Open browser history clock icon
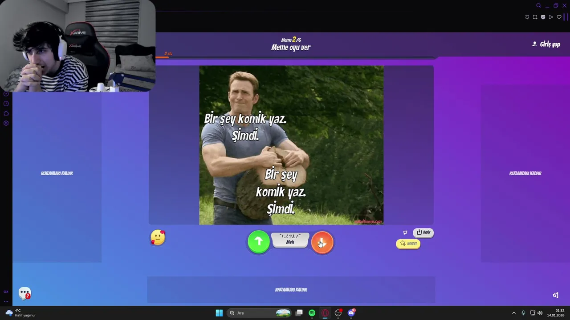The width and height of the screenshot is (570, 320). (x=6, y=104)
